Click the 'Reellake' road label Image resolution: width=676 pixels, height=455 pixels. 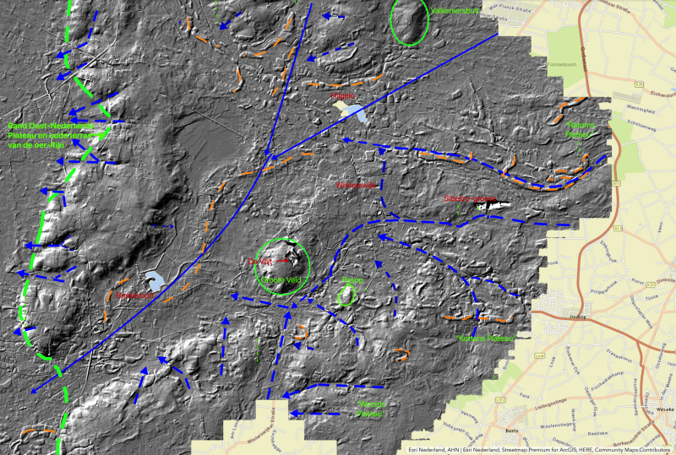[x=598, y=433]
